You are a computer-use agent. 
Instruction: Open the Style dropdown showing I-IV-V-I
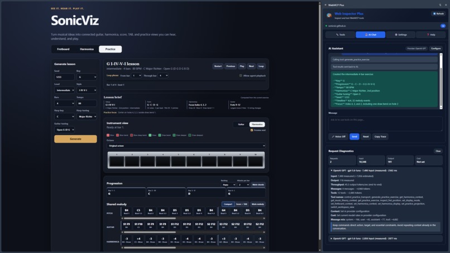(x=87, y=90)
